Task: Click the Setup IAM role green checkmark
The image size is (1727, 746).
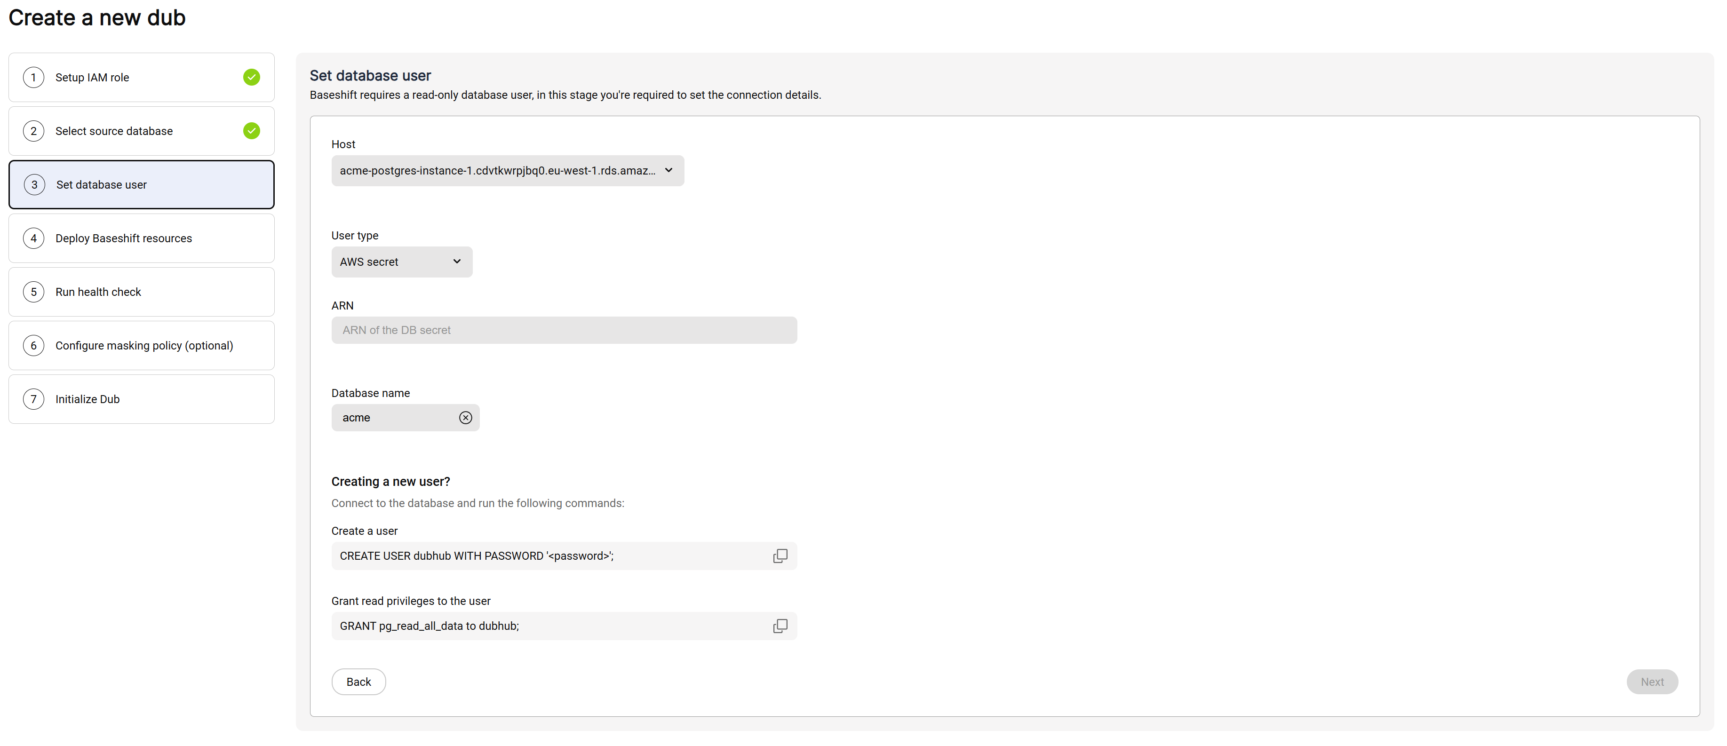Action: coord(251,77)
